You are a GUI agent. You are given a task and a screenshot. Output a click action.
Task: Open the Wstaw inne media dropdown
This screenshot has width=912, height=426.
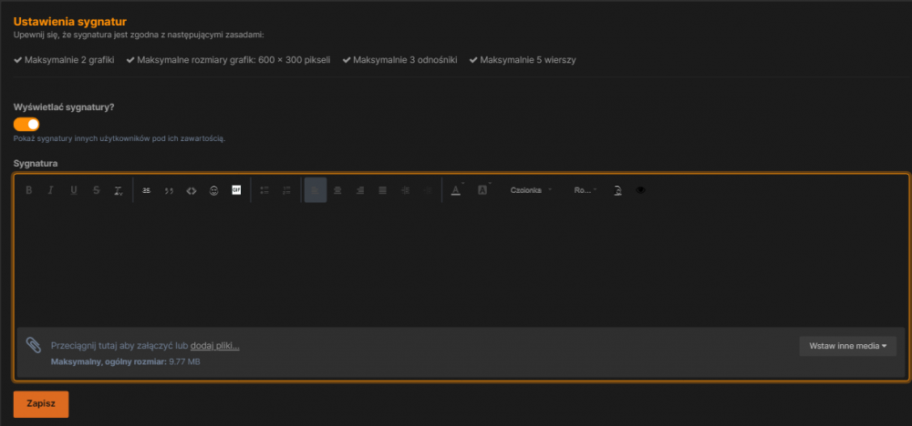coord(848,346)
